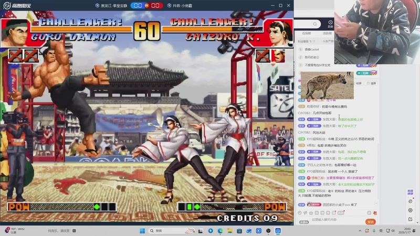Screen dimensions: 420x236
Task: Close the music ticker on taskbar
Action: pyautogui.click(x=74, y=231)
